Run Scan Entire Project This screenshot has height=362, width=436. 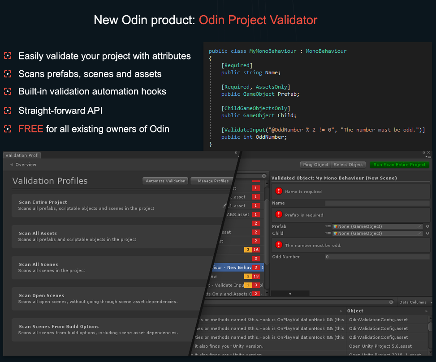coord(399,165)
